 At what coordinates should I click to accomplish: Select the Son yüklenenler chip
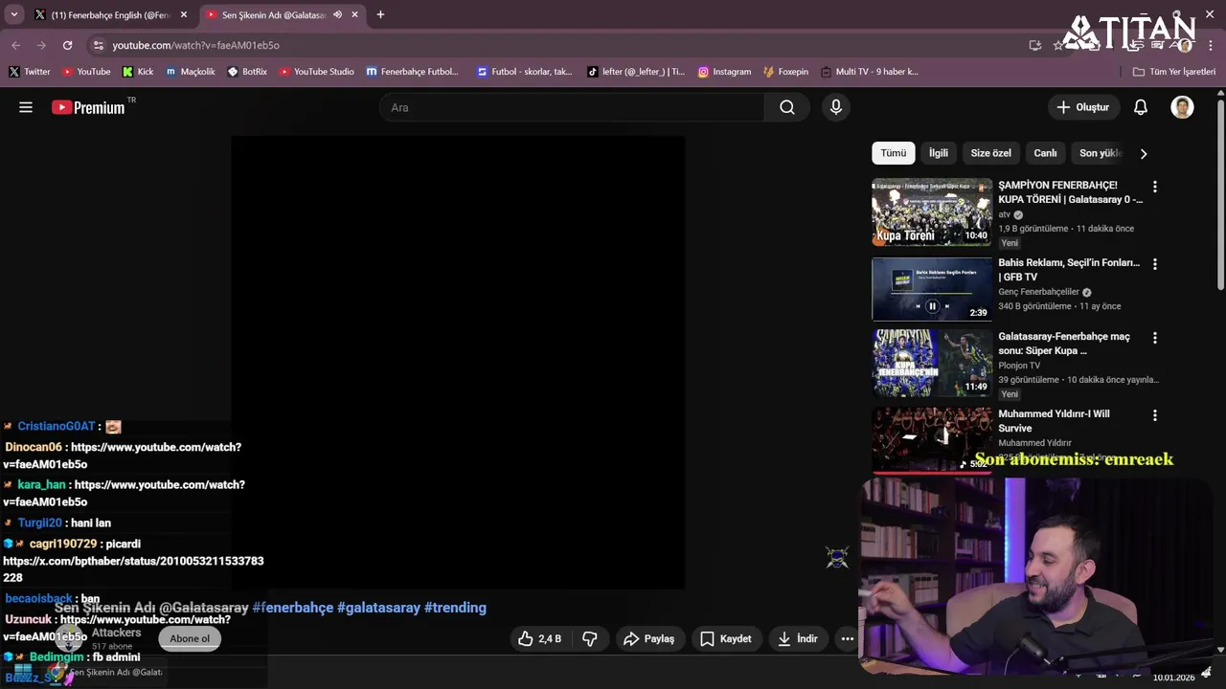click(1100, 153)
